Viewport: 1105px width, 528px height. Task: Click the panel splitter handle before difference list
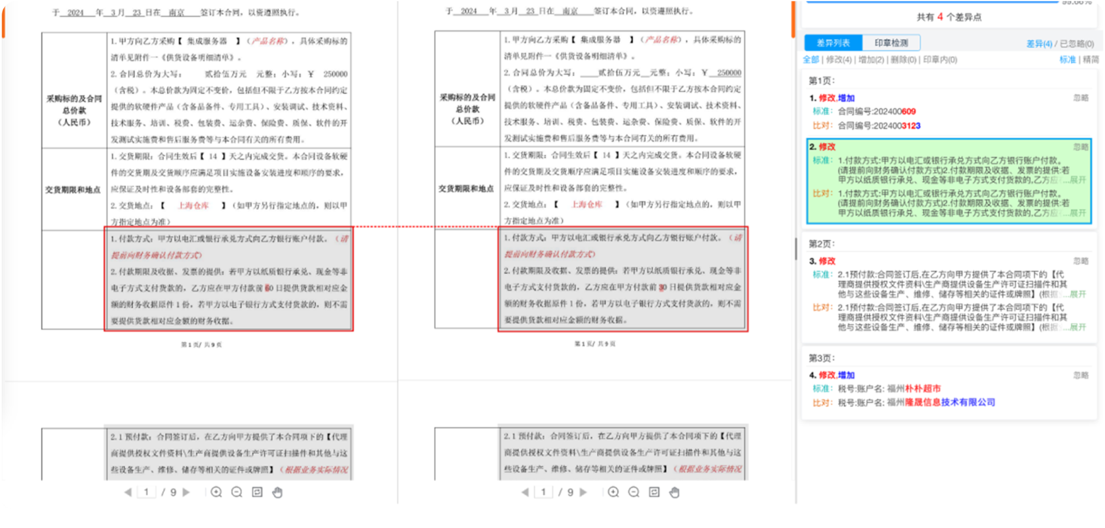coord(796,248)
